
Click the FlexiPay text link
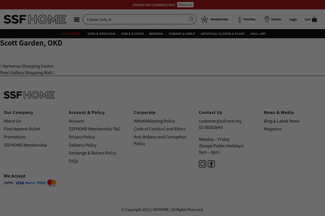coord(250,19)
